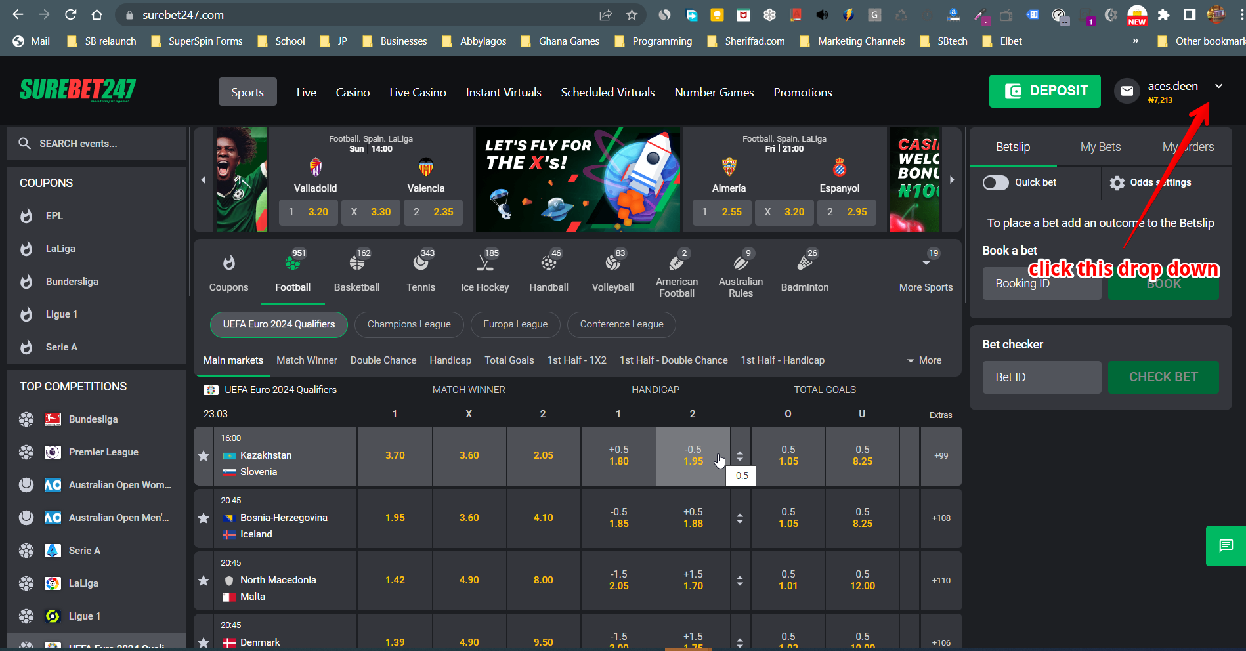The height and width of the screenshot is (651, 1246).
Task: Open Bosnia-Herzegovina match handicap line selector
Action: pos(740,518)
